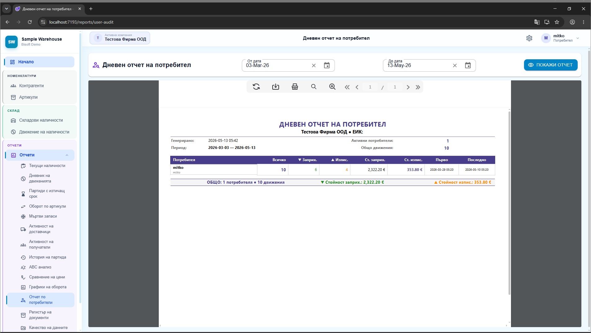Open Оборот по артикули report
The image size is (591, 333).
[x=40, y=206]
